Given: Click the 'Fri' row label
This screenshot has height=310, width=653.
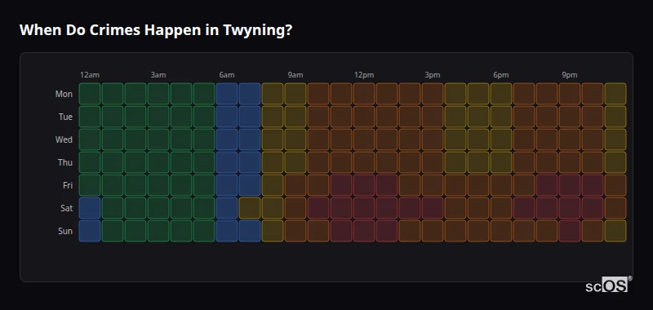Looking at the screenshot, I should (68, 185).
